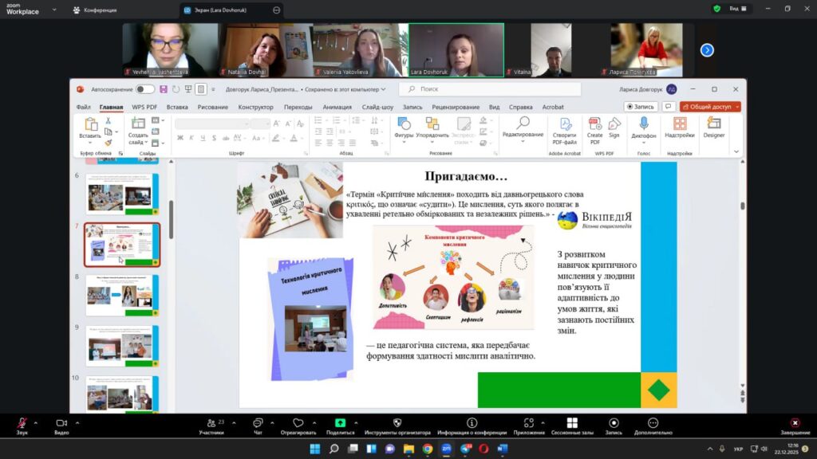
Task: Open the Анимация ribbon tab
Action: [x=337, y=107]
